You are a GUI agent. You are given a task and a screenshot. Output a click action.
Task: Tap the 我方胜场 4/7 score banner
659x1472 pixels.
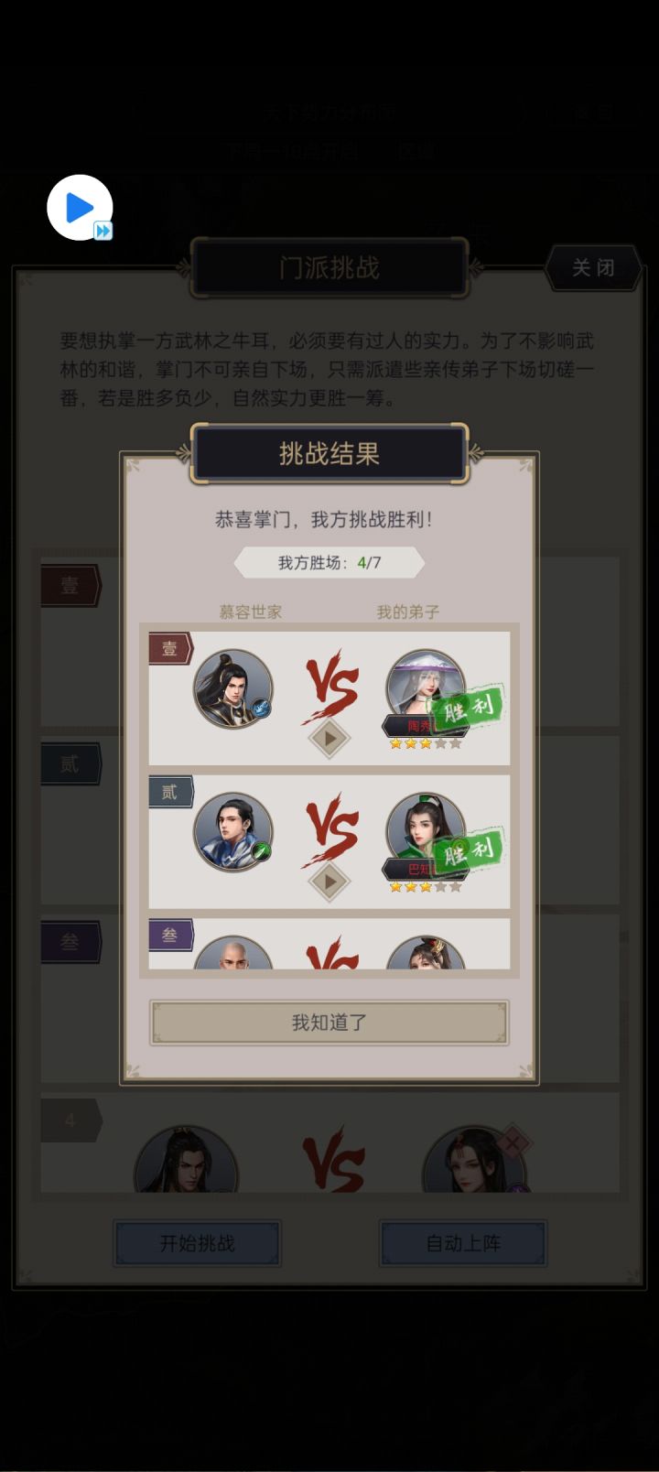coord(329,562)
